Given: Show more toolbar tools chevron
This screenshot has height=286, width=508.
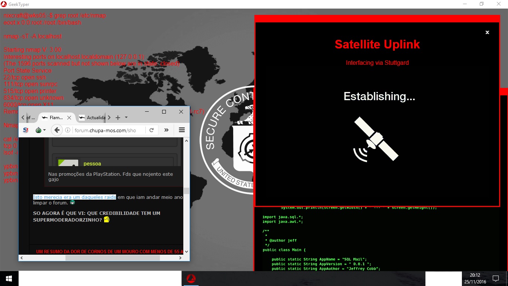Looking at the screenshot, I should click(166, 130).
